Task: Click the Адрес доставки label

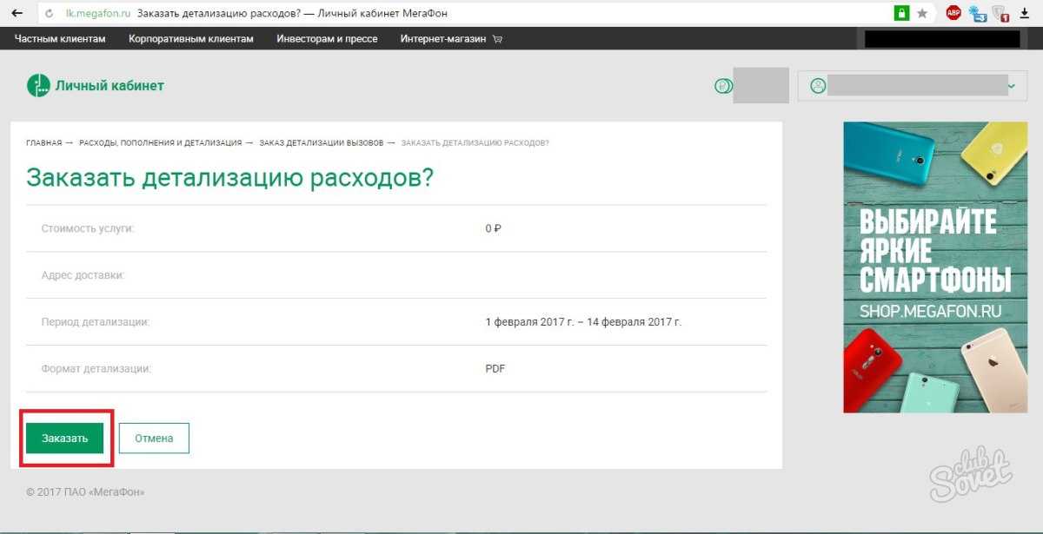Action: coord(83,275)
